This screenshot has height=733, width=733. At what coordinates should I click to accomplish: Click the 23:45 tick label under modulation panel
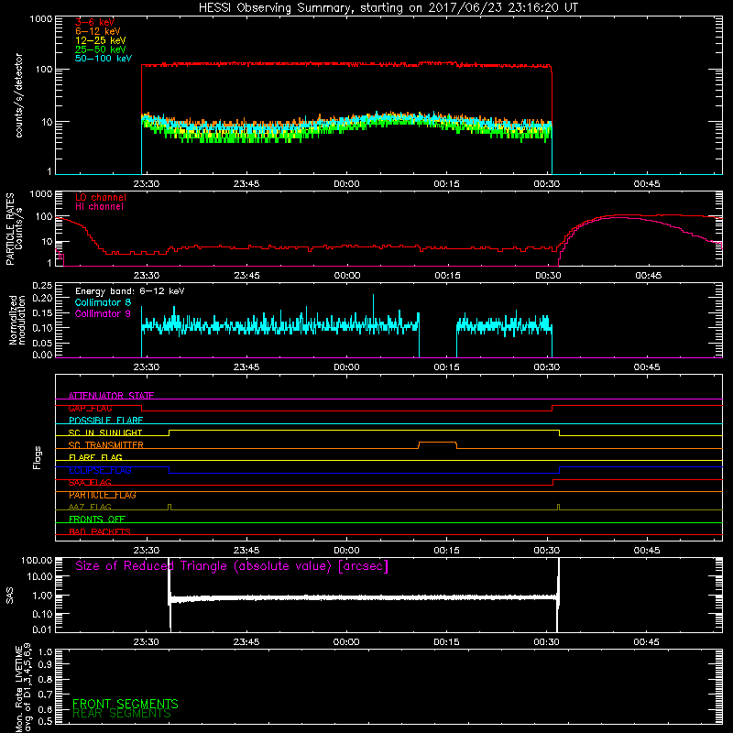coord(246,367)
